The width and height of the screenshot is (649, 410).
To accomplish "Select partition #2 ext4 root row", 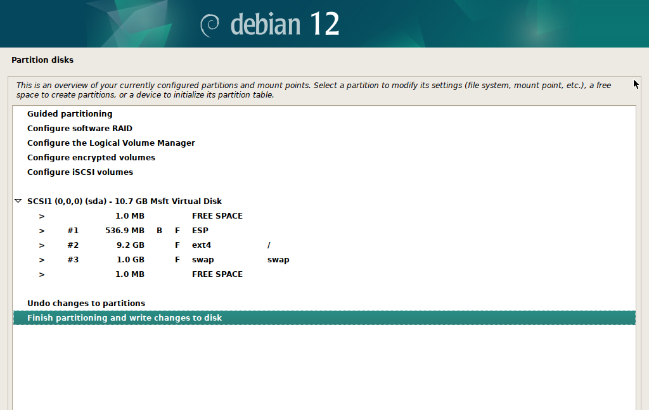I will click(x=324, y=245).
